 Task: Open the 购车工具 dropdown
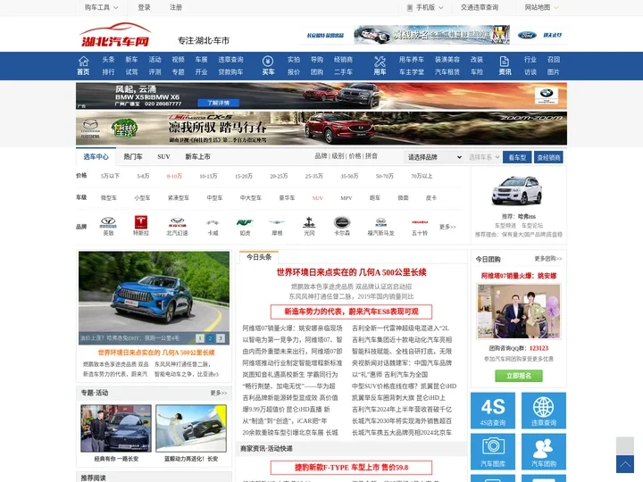101,7
